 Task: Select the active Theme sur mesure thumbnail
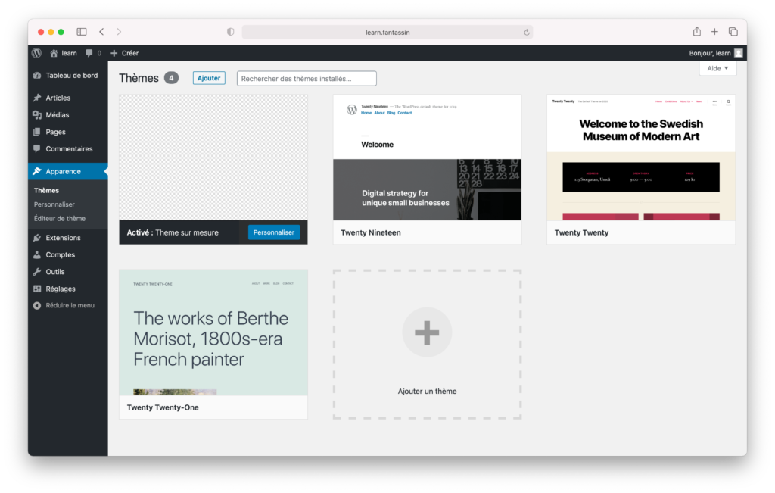point(213,158)
